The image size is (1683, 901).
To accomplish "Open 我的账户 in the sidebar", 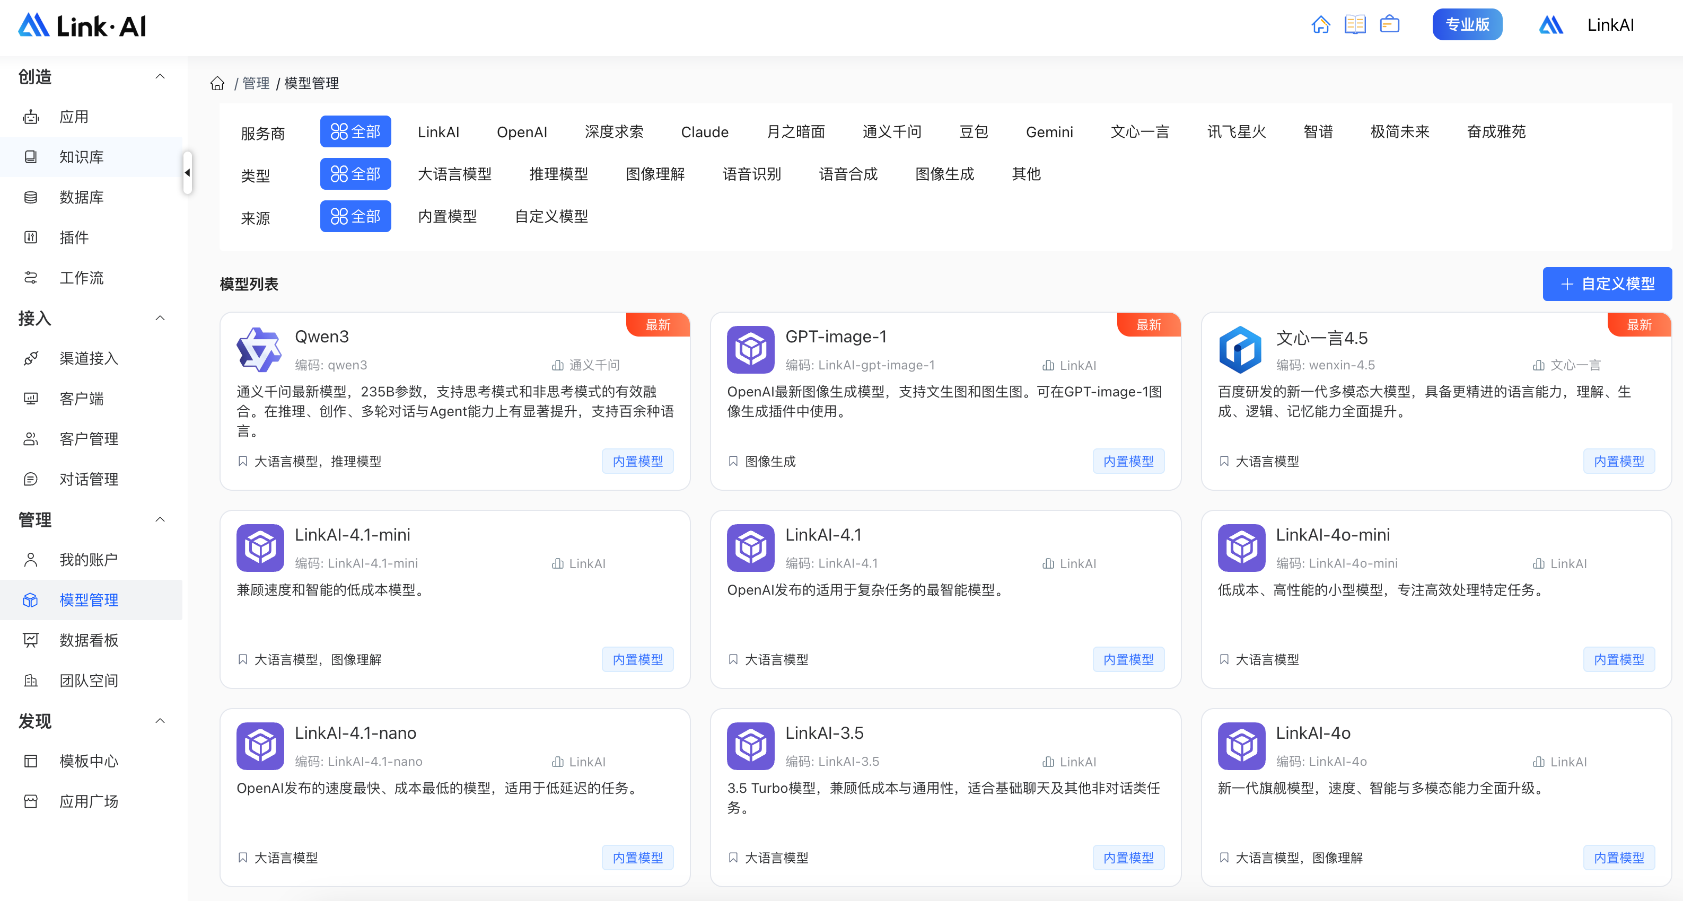I will [91, 560].
